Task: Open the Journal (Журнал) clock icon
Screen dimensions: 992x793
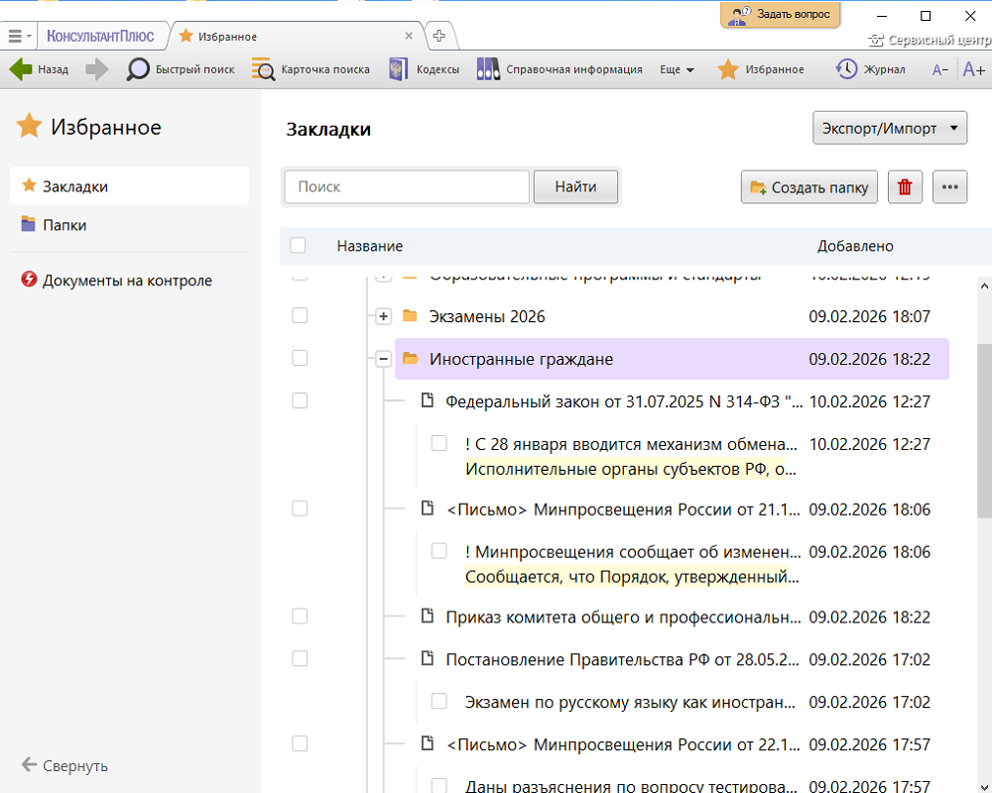Action: pos(846,69)
